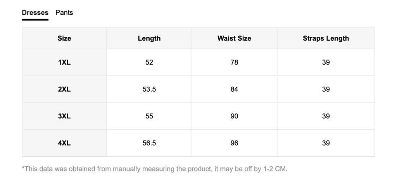The image size is (397, 178).
Task: Switch to the Pants tab
Action: (64, 13)
